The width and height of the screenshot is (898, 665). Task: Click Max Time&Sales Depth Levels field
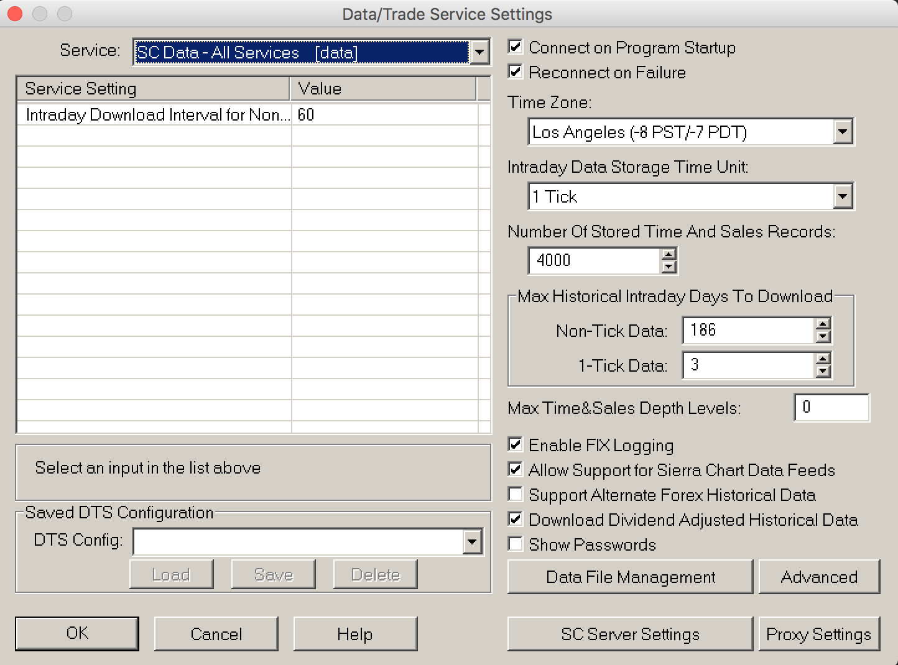tap(831, 408)
